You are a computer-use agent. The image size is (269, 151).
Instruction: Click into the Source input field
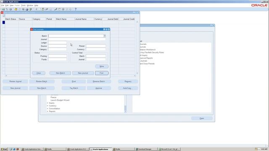[57, 46]
